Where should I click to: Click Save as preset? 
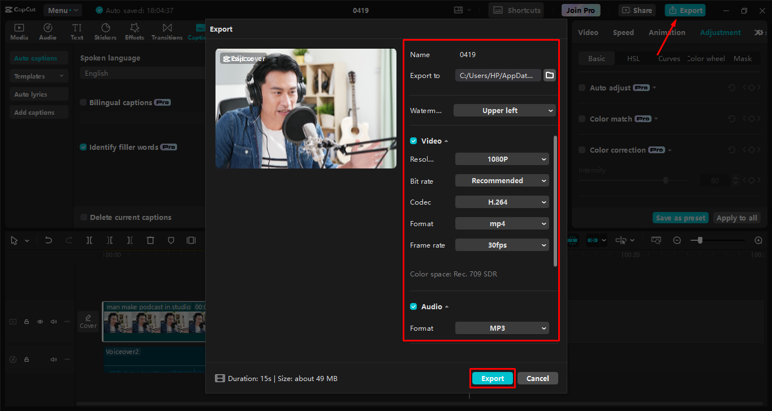[680, 218]
